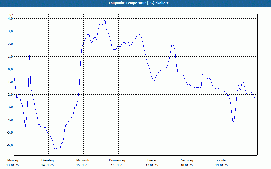Select the 0,0 y-axis label
The image size is (271, 169).
(10, 69)
